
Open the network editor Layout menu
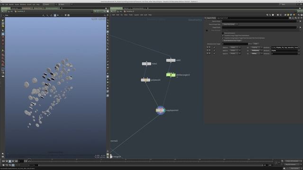coord(136,15)
